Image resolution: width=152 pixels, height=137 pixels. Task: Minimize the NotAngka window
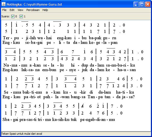click(136, 4)
